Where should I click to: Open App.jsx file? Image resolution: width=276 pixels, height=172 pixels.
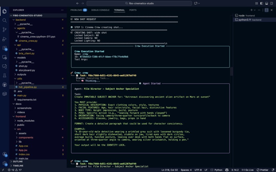point(38,150)
